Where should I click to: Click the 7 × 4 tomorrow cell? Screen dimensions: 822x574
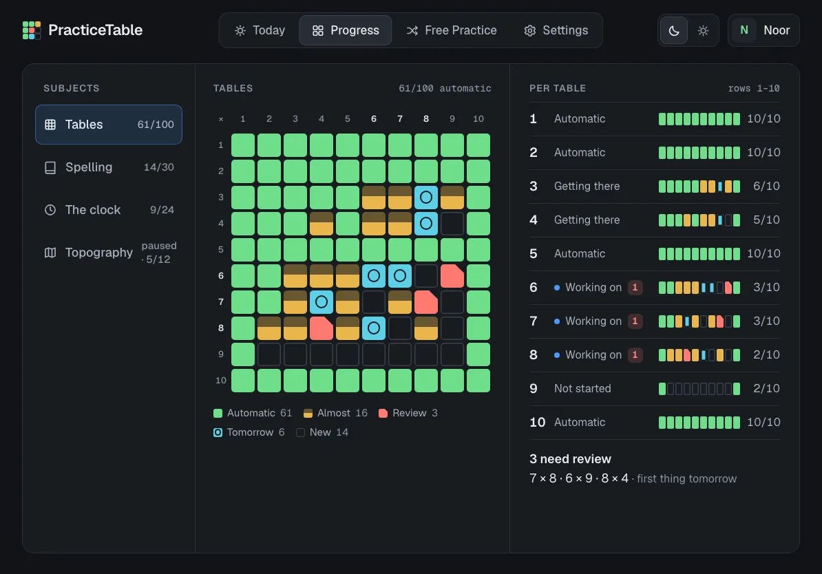click(x=322, y=302)
